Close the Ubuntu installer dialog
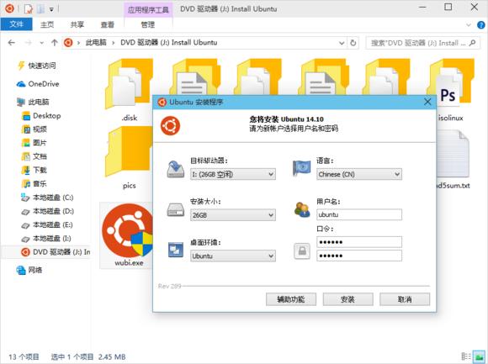 point(427,102)
